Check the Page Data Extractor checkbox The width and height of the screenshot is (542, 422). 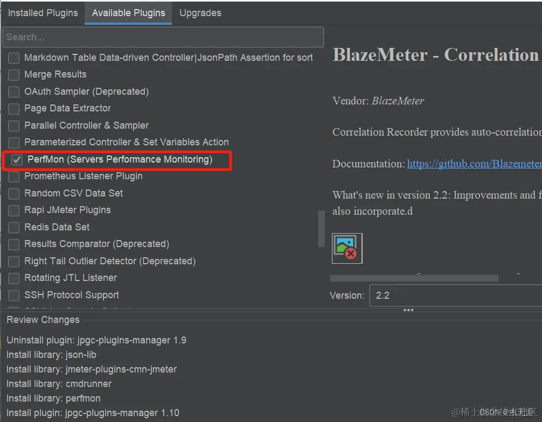[14, 109]
